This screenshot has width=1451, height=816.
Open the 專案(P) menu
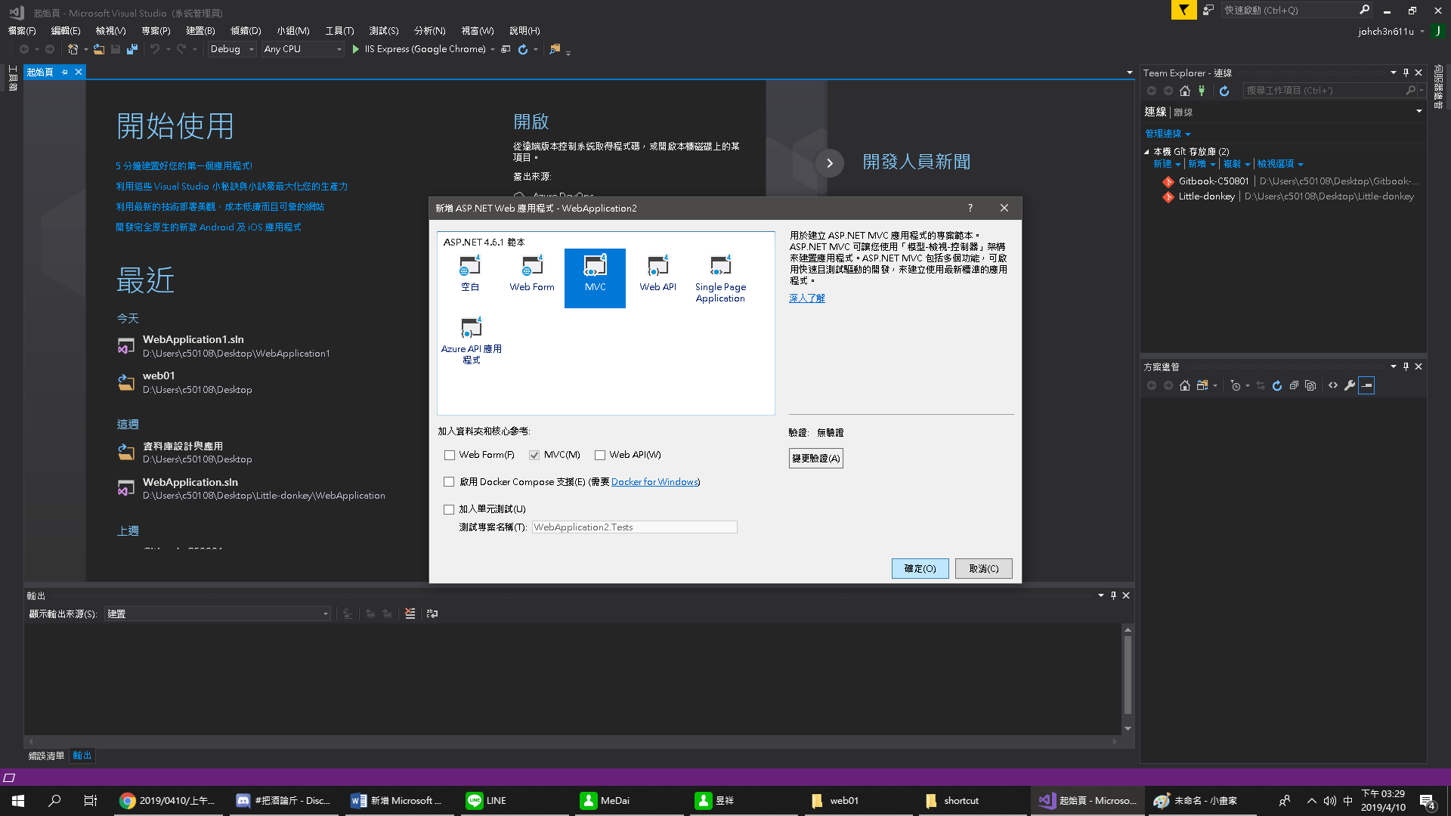click(156, 31)
